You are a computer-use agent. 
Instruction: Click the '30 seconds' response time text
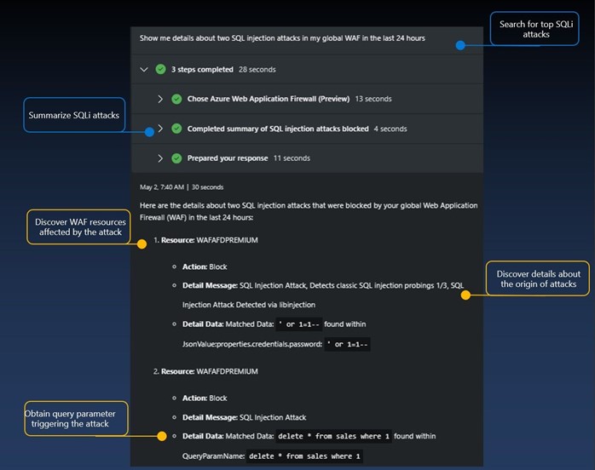207,187
